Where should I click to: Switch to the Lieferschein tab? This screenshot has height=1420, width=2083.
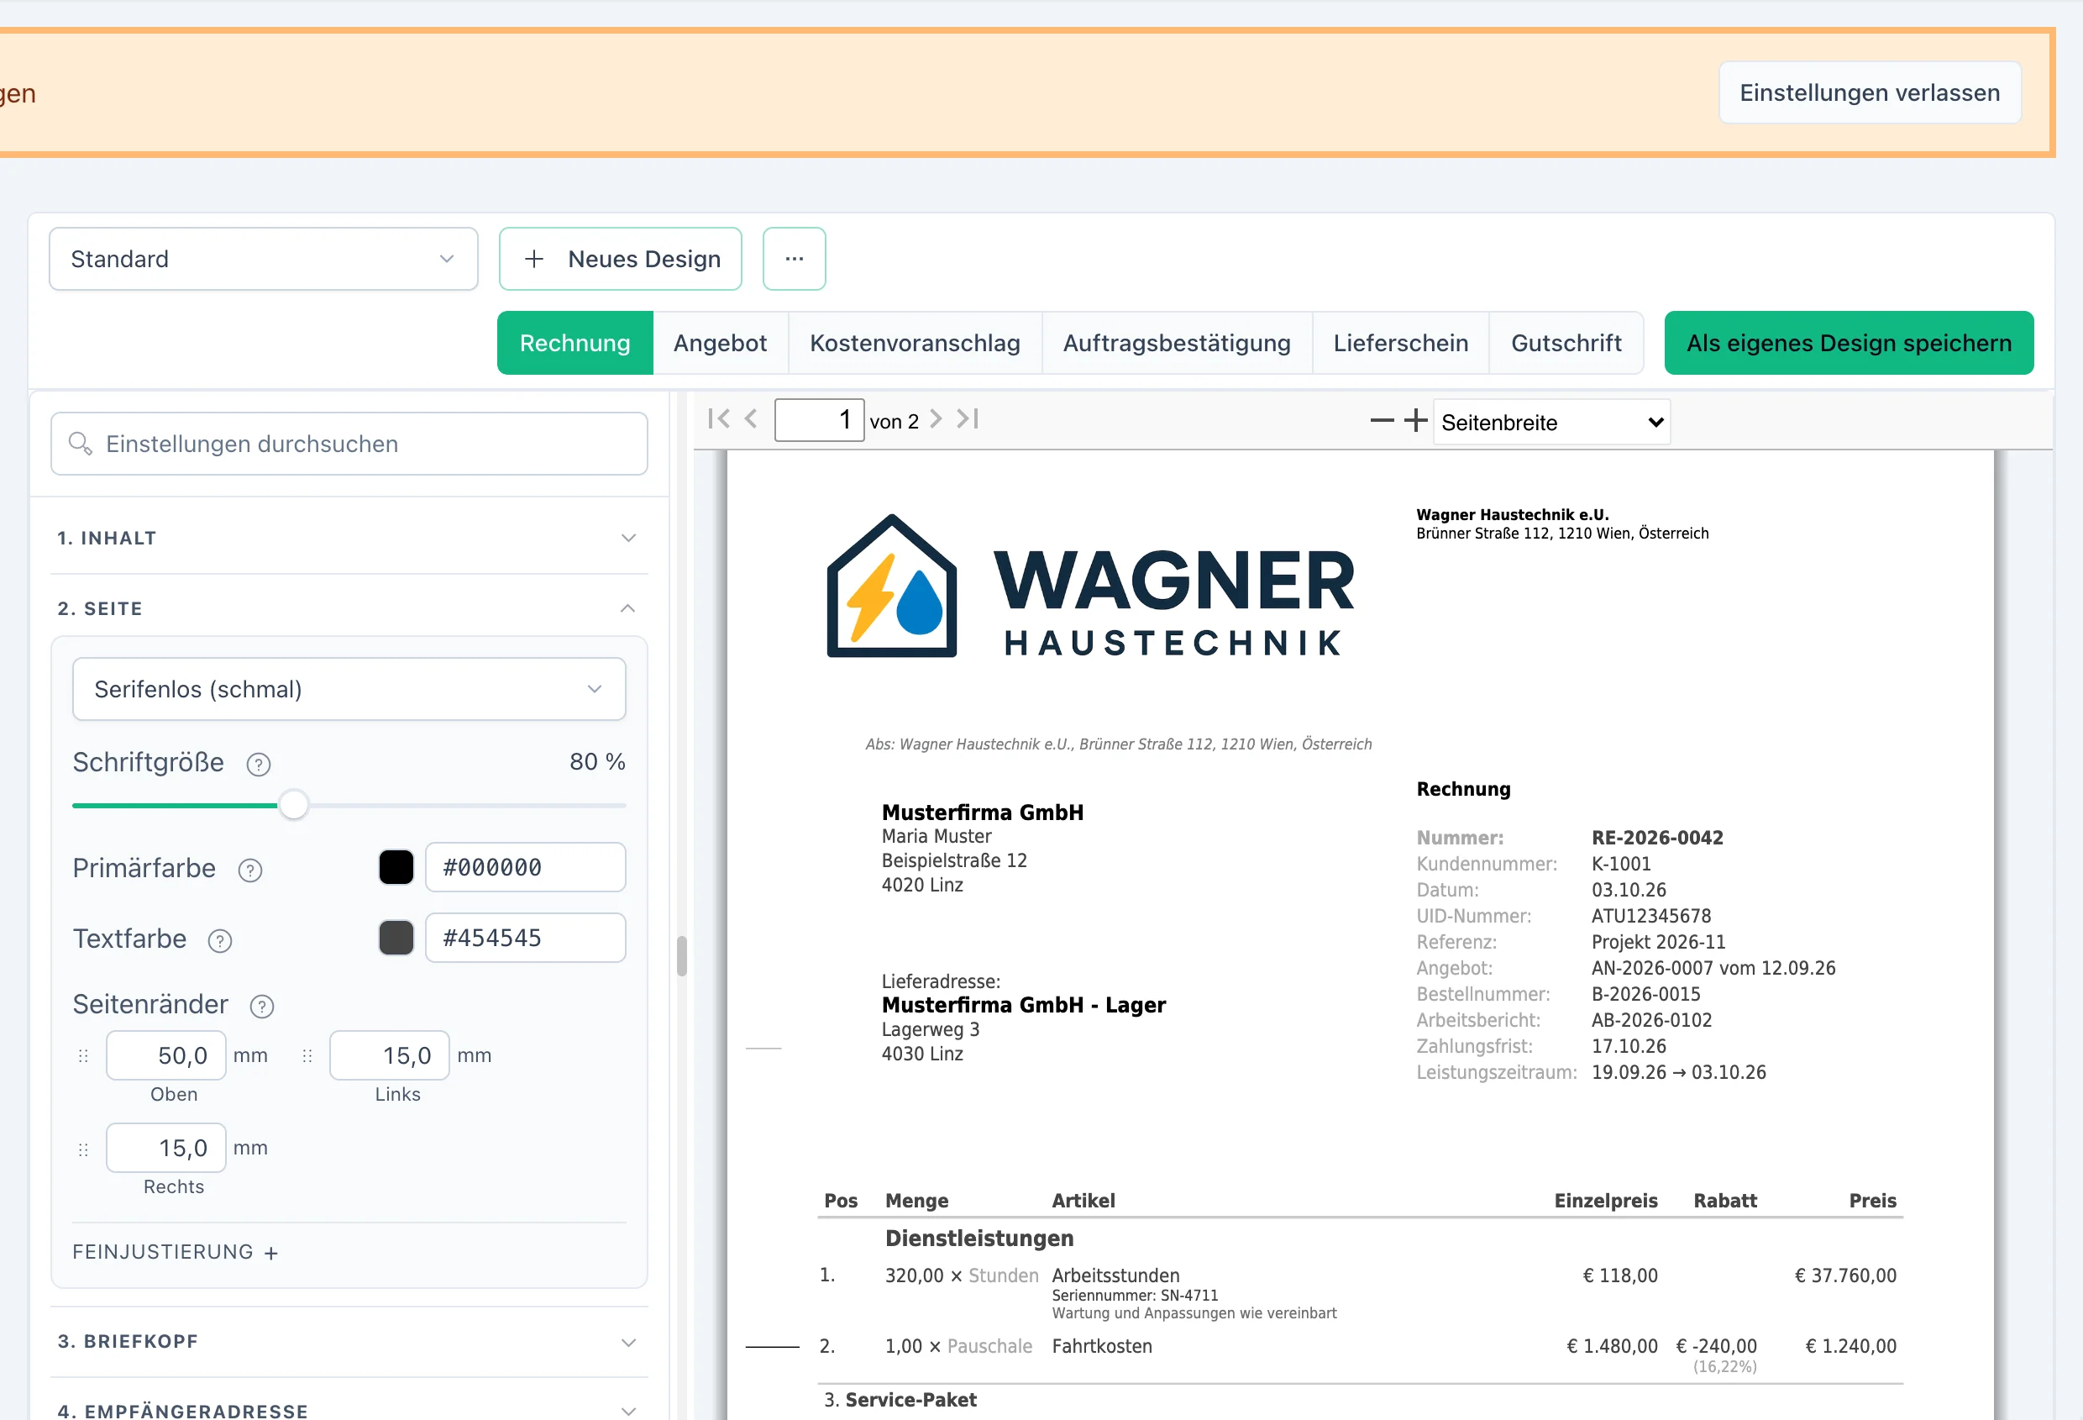1400,344
